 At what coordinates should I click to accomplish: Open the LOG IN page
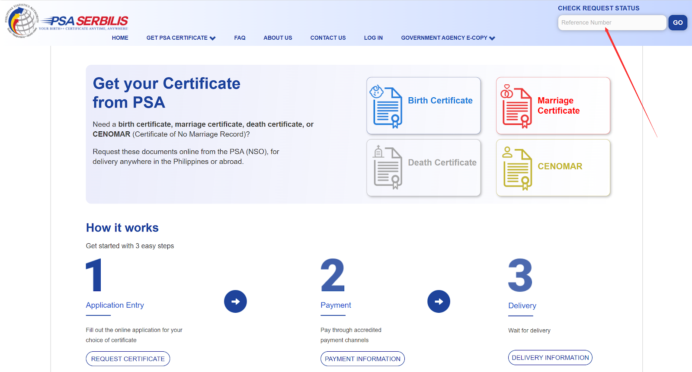pyautogui.click(x=373, y=38)
